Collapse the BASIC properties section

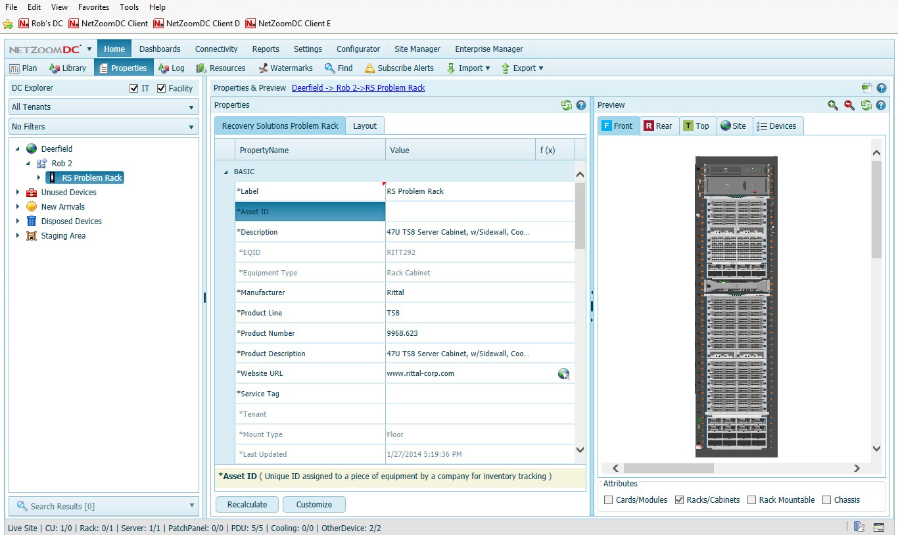tap(225, 171)
